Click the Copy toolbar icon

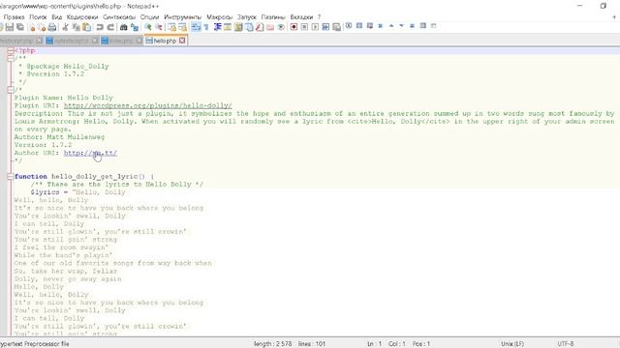tap(77, 27)
